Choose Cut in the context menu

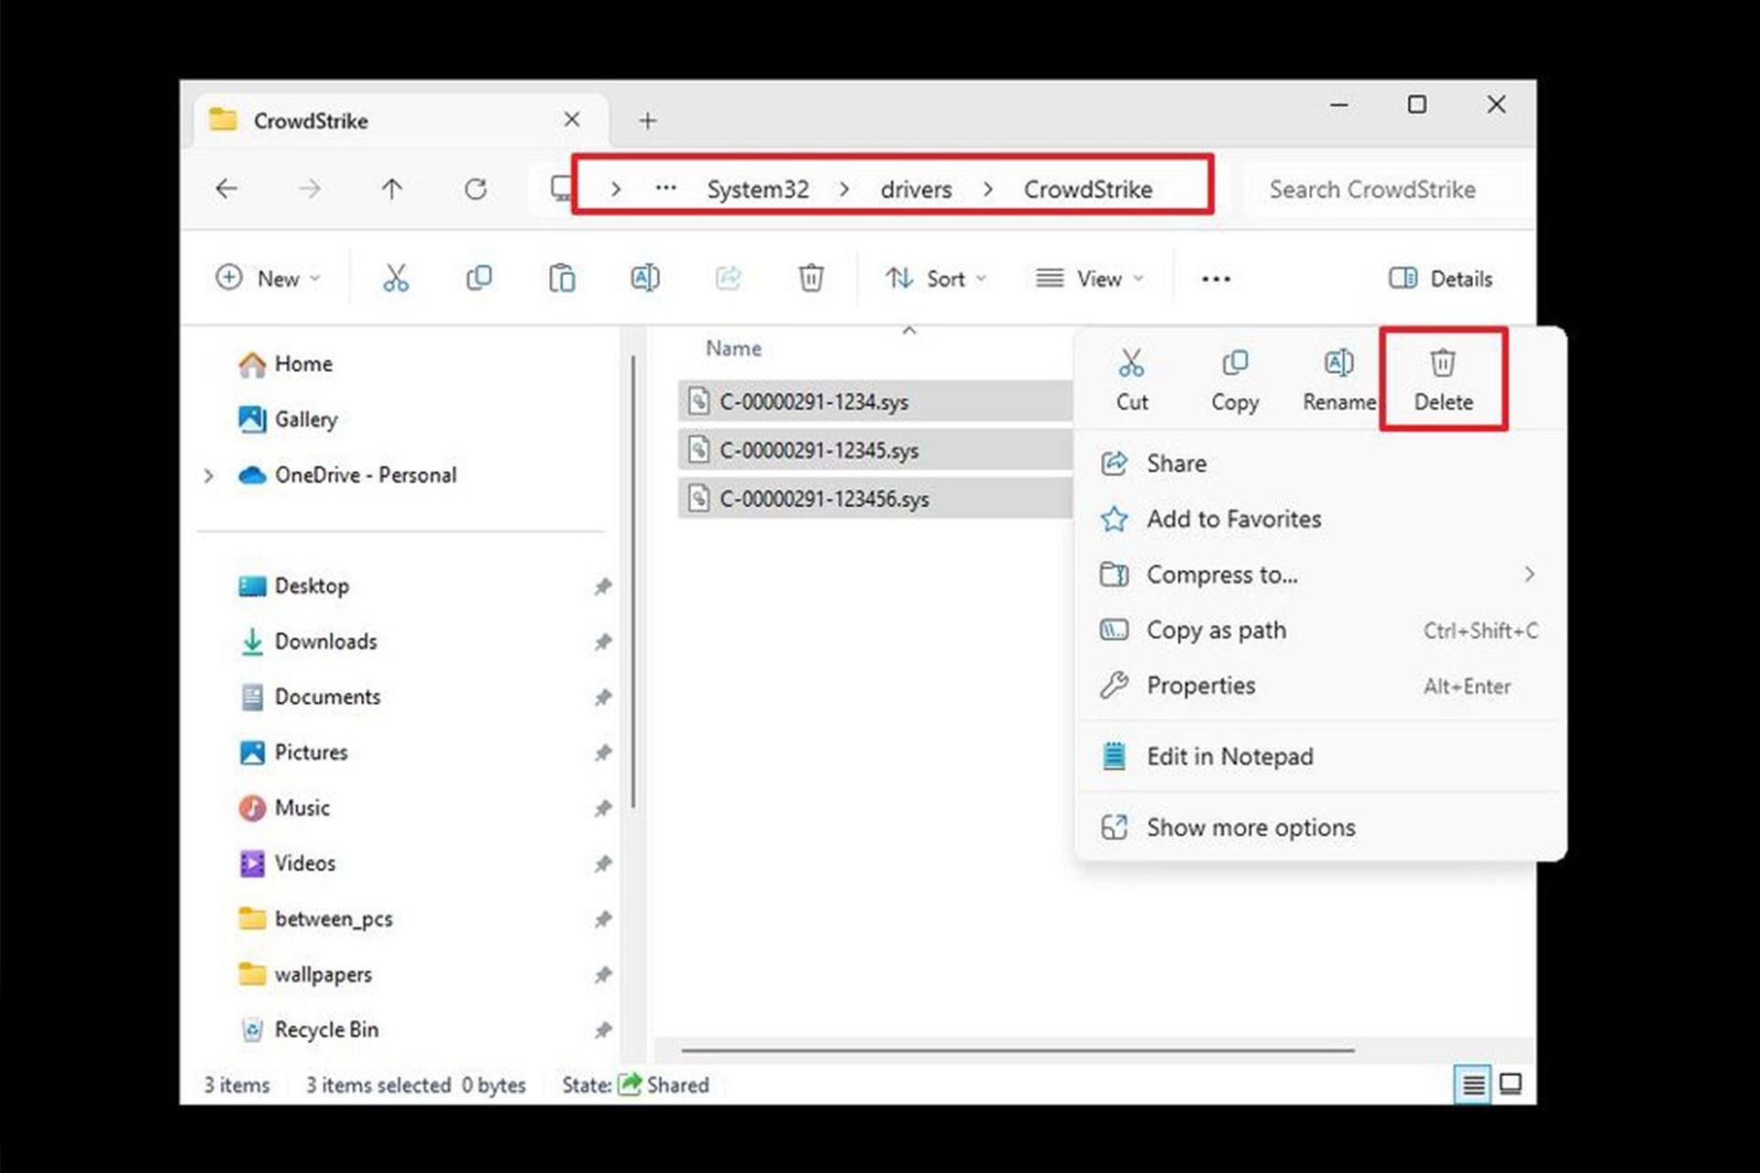pyautogui.click(x=1132, y=380)
